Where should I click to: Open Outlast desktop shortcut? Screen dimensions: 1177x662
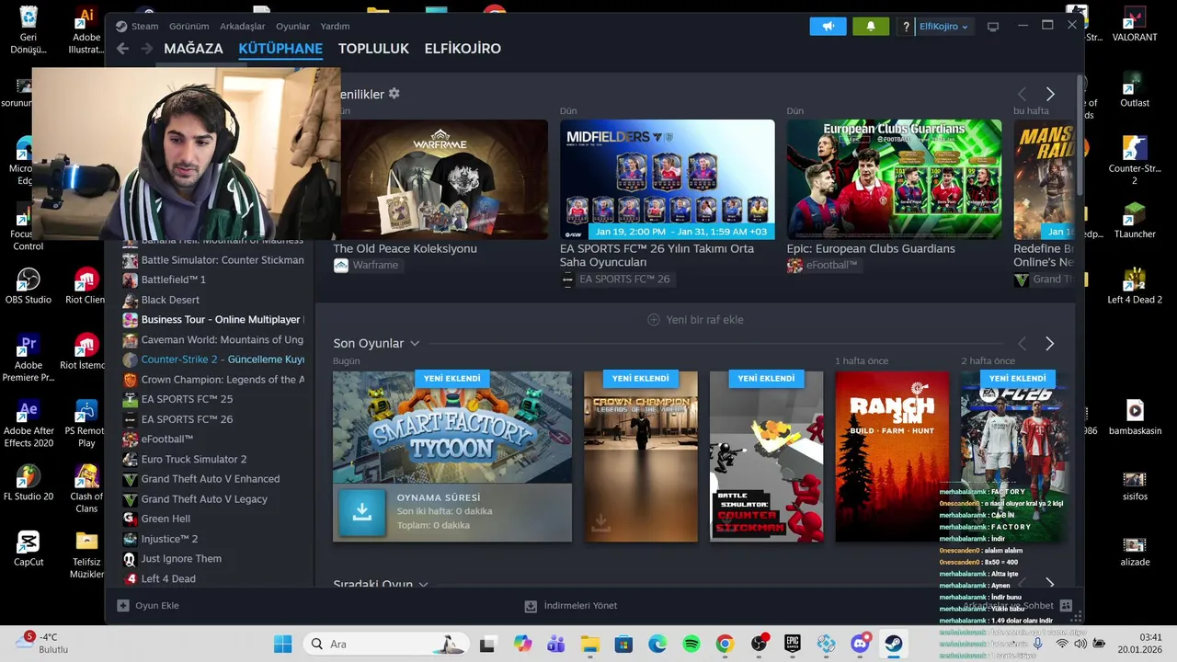(x=1135, y=90)
